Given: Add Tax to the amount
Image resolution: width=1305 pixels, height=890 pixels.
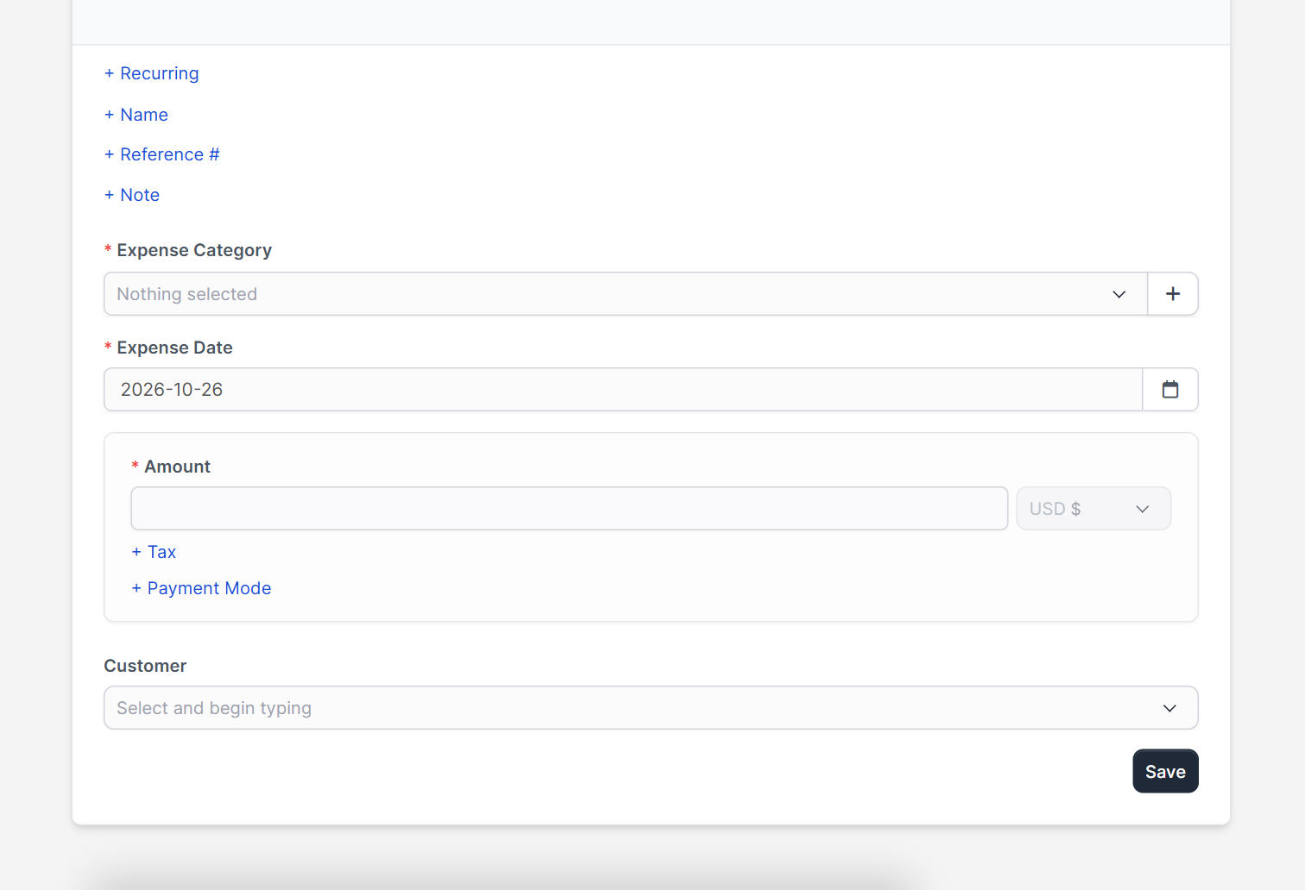Looking at the screenshot, I should click(x=154, y=552).
